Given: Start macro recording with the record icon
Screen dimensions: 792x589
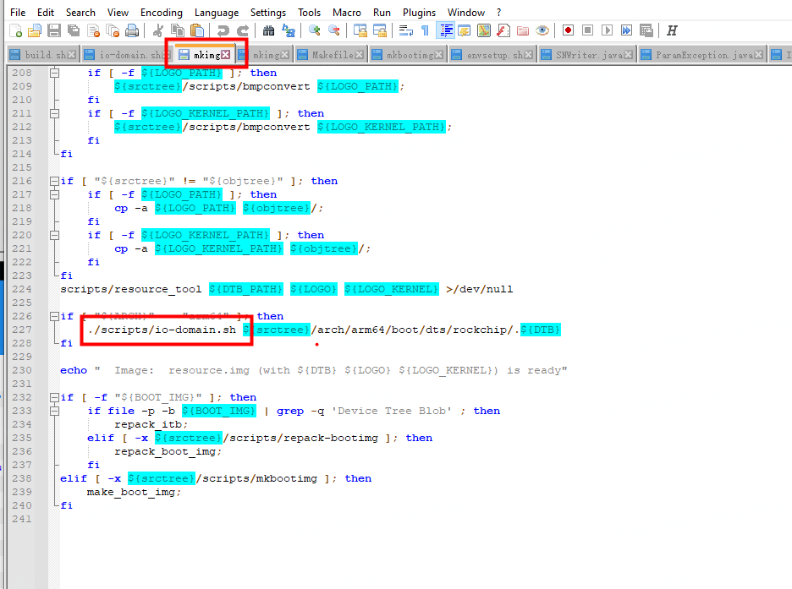Looking at the screenshot, I should click(x=568, y=29).
